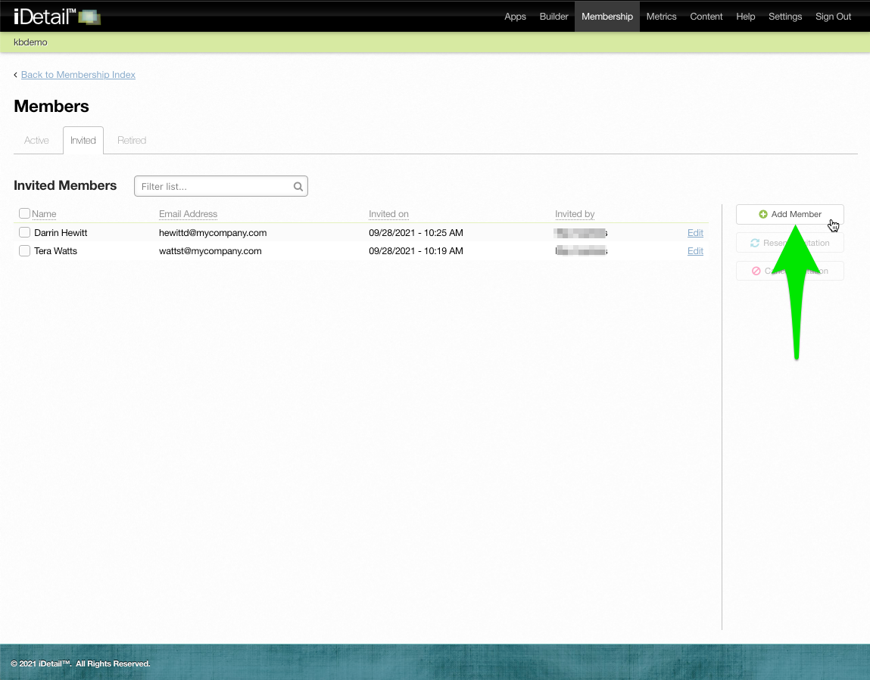This screenshot has height=680, width=870.
Task: Sign Out from the top navigation
Action: tap(833, 17)
